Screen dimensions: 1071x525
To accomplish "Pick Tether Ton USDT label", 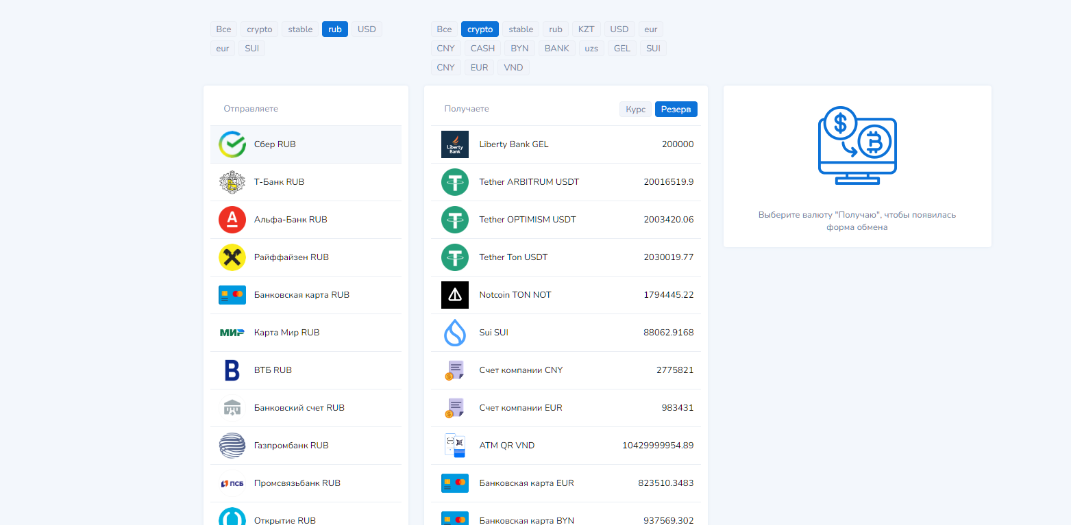I will tap(513, 257).
